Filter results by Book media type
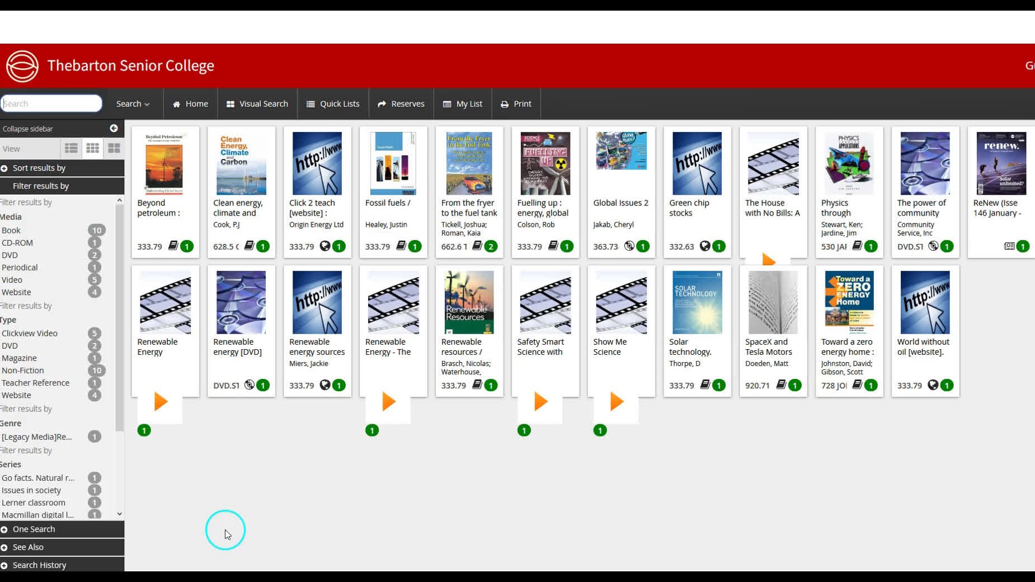Screen dimensions: 1035x582 (11, 230)
